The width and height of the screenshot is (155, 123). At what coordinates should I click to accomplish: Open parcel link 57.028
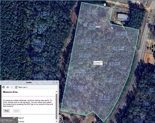(x=105, y=98)
